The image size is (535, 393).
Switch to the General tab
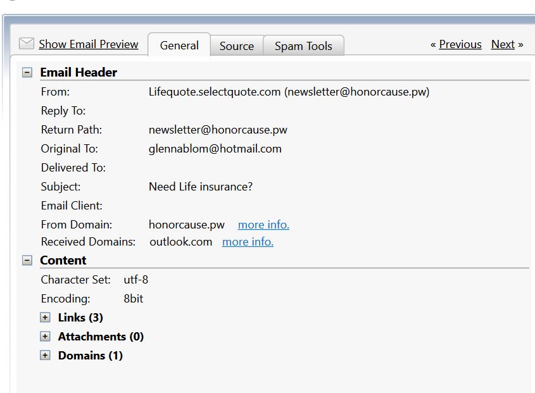pyautogui.click(x=179, y=46)
